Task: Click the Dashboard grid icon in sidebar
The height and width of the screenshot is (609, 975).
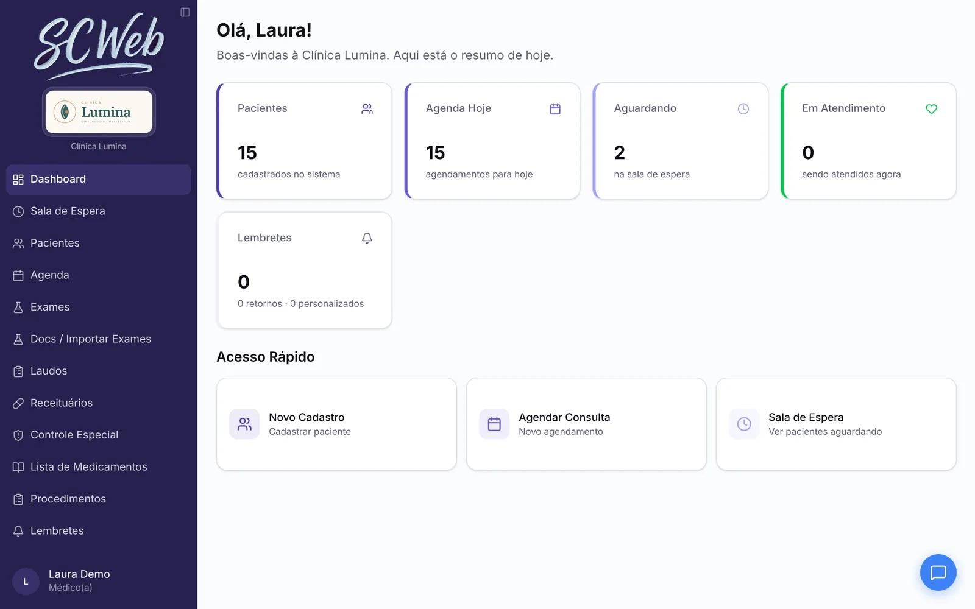Action: [18, 180]
